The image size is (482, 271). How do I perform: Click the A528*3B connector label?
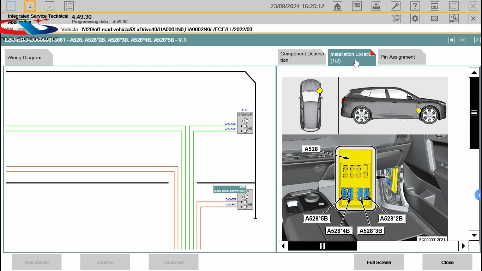[x=371, y=231]
